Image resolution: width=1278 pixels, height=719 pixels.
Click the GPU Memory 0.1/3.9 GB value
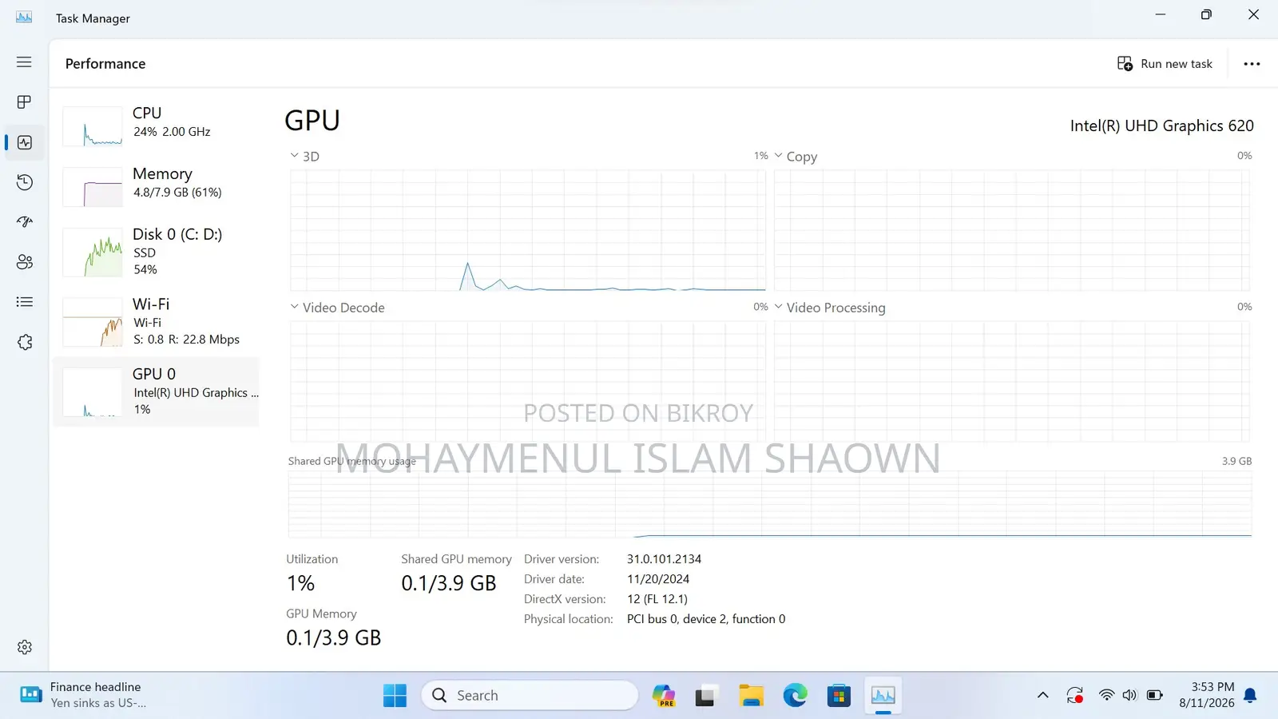click(334, 638)
